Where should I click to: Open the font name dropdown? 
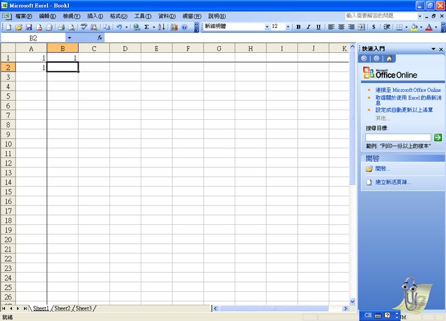[267, 27]
